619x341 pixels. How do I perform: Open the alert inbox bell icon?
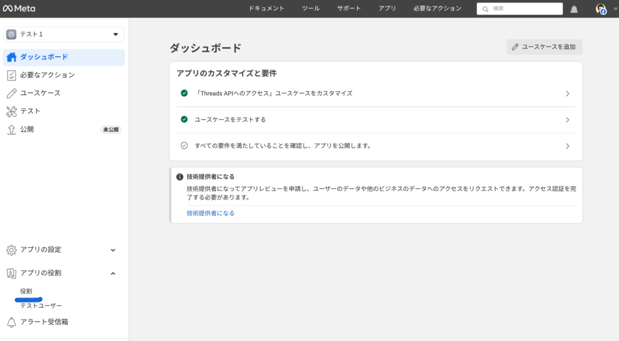point(11,322)
